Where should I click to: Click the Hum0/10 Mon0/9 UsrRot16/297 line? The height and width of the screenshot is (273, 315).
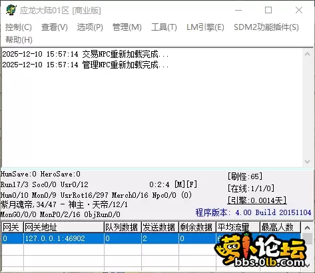(x=96, y=195)
